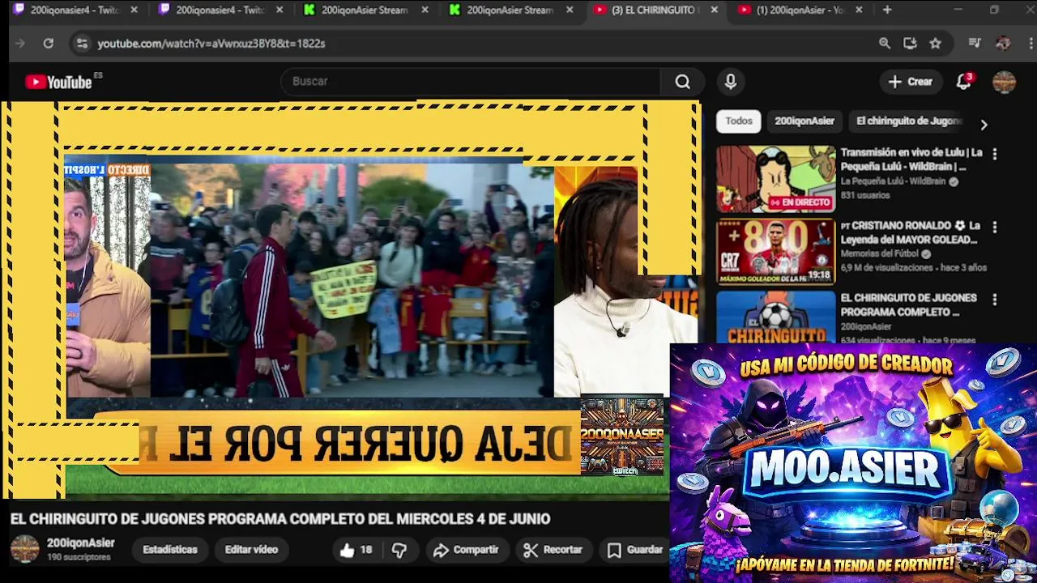
Task: Open options for Cristiano Ronaldo video
Action: pos(995,228)
